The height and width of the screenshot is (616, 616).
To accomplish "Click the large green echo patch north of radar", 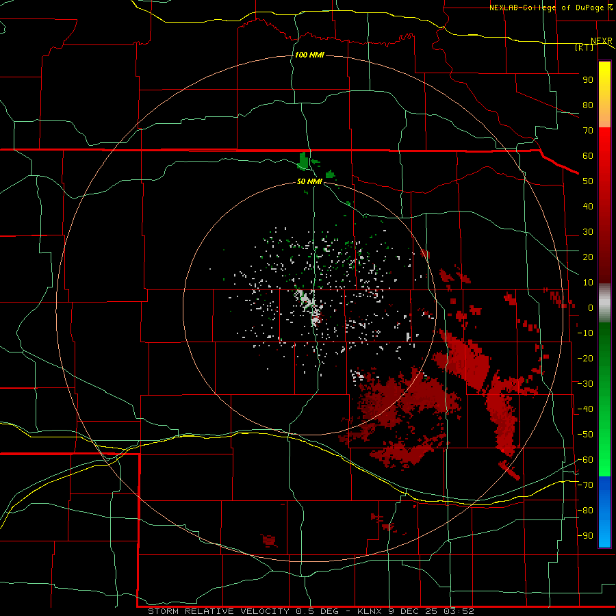I will point(303,161).
